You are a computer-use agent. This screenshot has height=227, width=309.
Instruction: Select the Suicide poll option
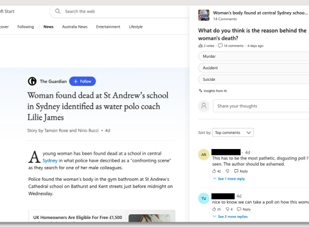tap(253, 80)
